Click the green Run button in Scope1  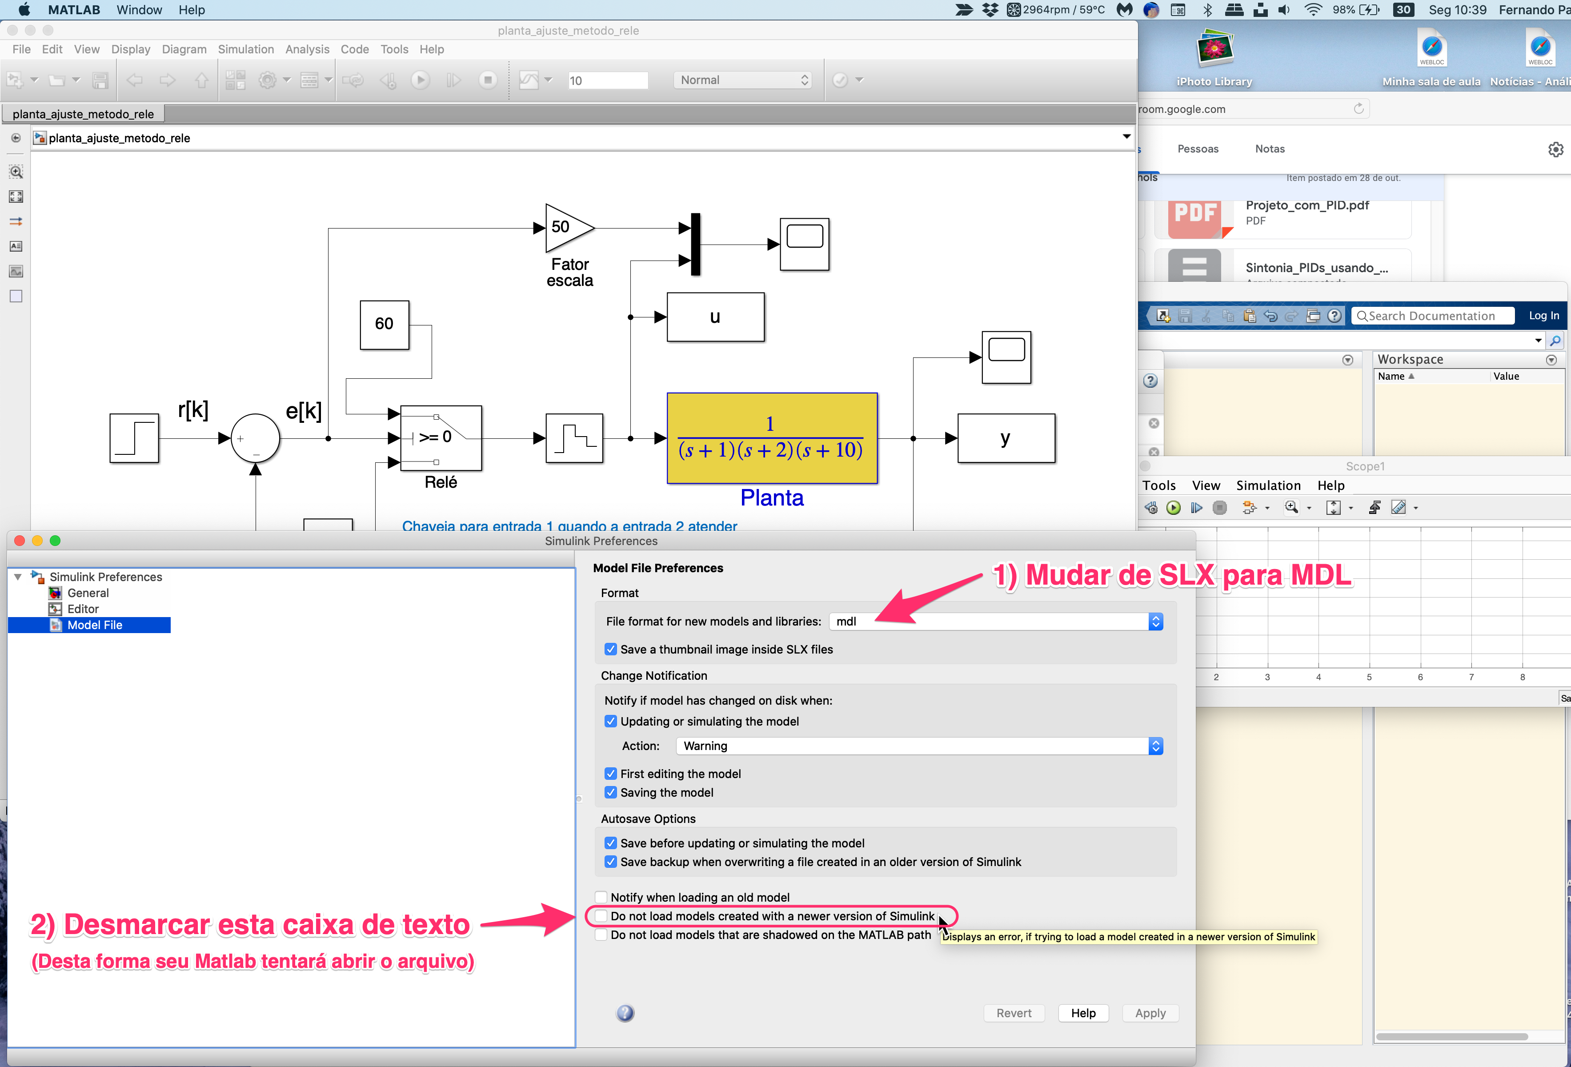(x=1174, y=508)
